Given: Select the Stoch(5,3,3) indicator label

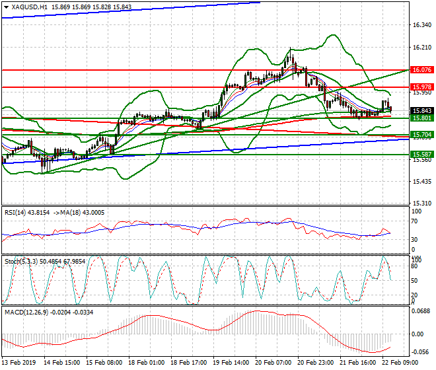Looking at the screenshot, I should tap(21, 262).
